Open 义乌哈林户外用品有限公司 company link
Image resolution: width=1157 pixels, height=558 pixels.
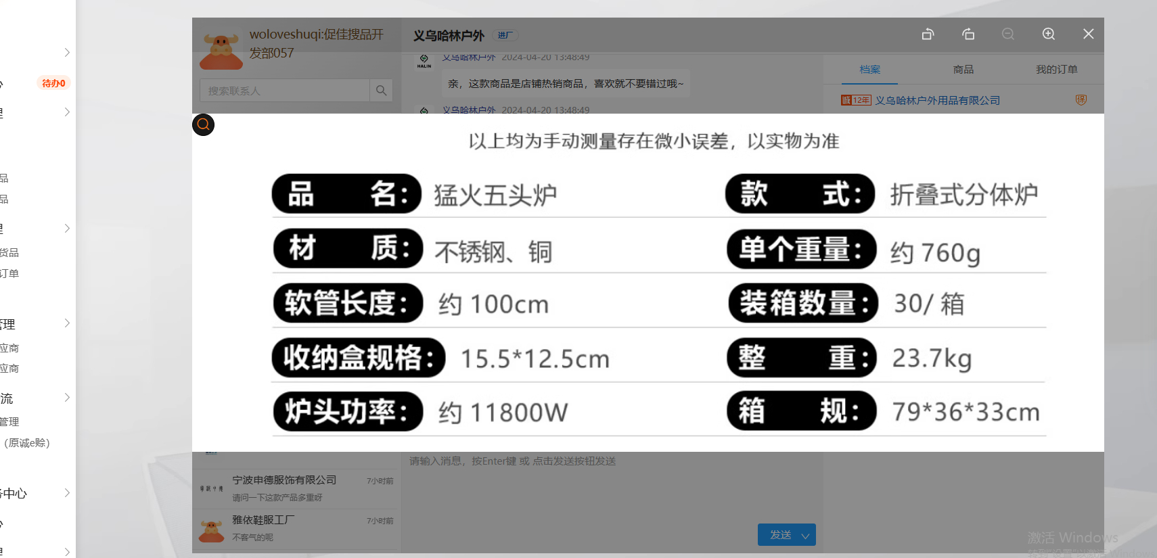pyautogui.click(x=937, y=100)
